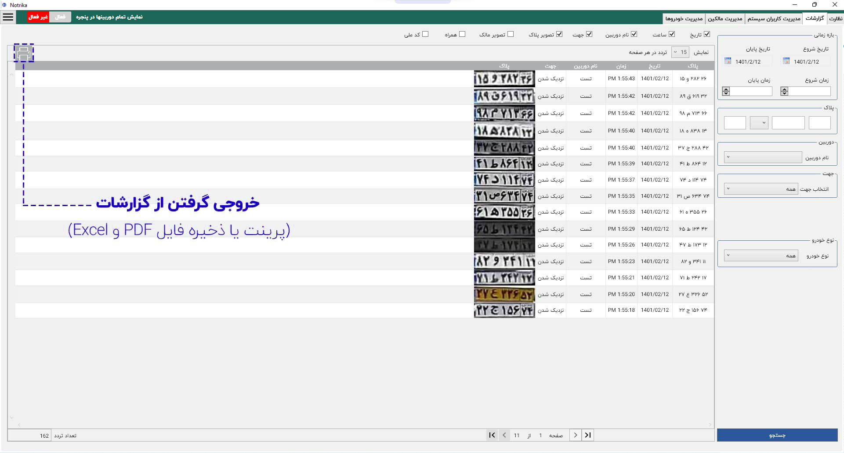Go to the last page arrow
Image resolution: width=844 pixels, height=453 pixels.
coord(587,435)
